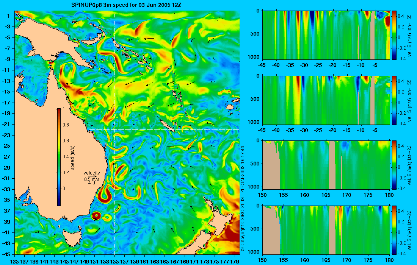The width and height of the screenshot is (417, 265).
Task: Click the colorbar of the "vel. S (m/s) lon=155" panel
Action: [x=394, y=100]
